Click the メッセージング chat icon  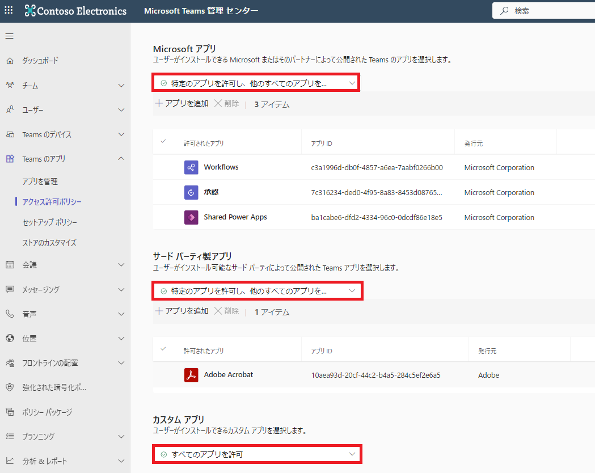pos(10,289)
